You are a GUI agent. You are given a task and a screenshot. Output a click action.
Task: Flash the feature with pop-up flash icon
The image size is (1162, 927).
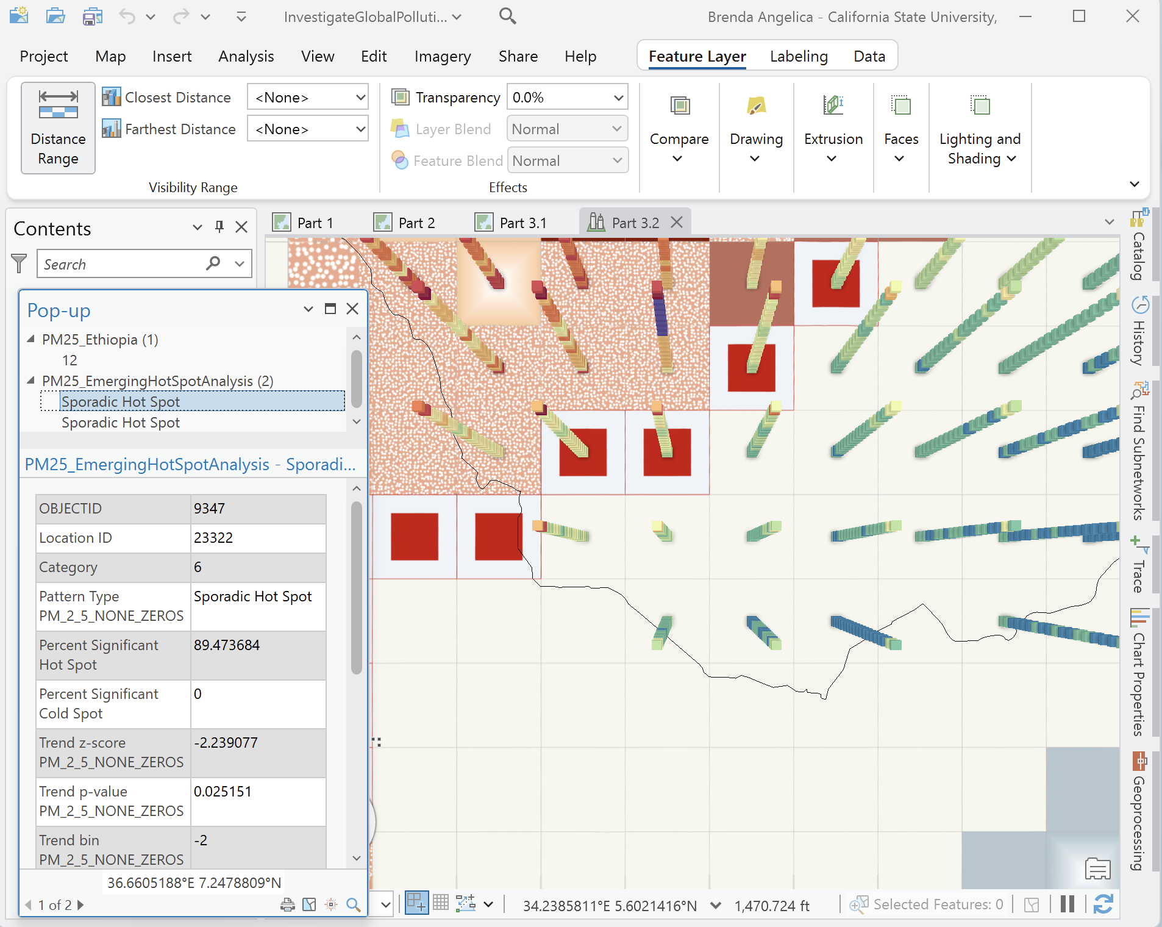(x=331, y=905)
